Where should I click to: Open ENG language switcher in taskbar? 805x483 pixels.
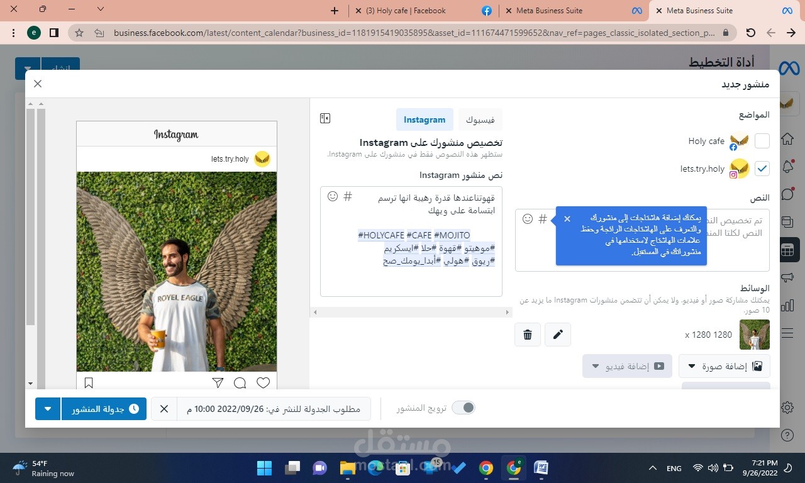pos(674,469)
